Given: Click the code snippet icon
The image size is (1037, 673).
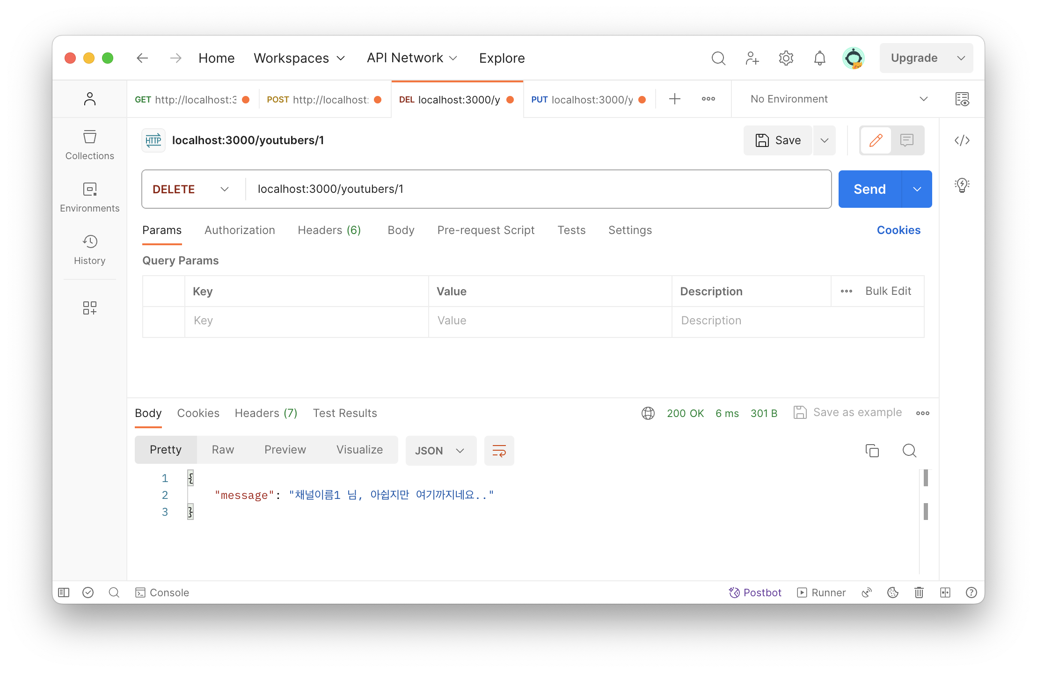Looking at the screenshot, I should tap(962, 140).
